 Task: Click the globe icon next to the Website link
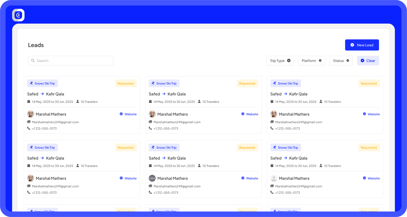[x=122, y=114]
